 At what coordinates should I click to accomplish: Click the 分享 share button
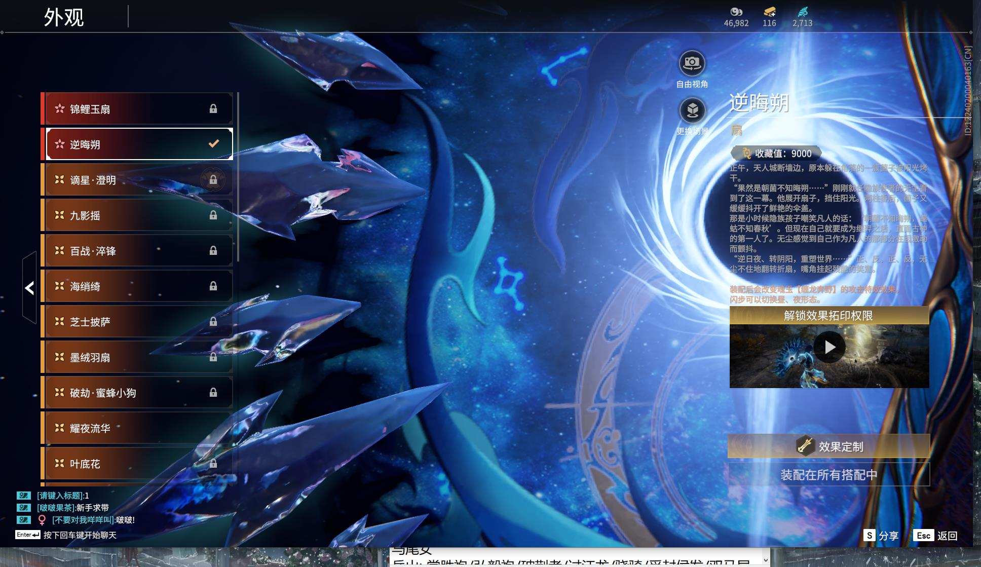pos(881,536)
